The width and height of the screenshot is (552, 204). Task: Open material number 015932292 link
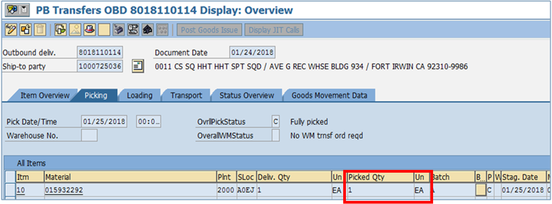tap(64, 190)
